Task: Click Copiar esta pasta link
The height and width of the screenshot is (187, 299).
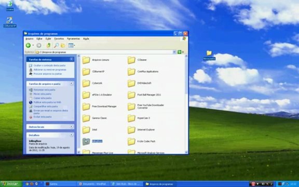Action: 43,98
